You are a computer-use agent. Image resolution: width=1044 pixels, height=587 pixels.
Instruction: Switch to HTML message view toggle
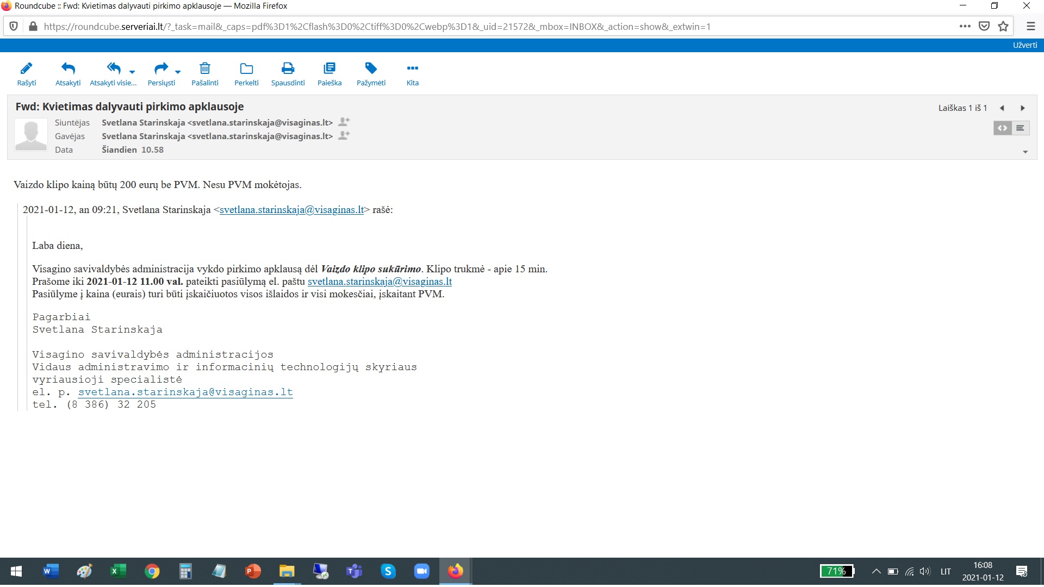click(x=1002, y=128)
